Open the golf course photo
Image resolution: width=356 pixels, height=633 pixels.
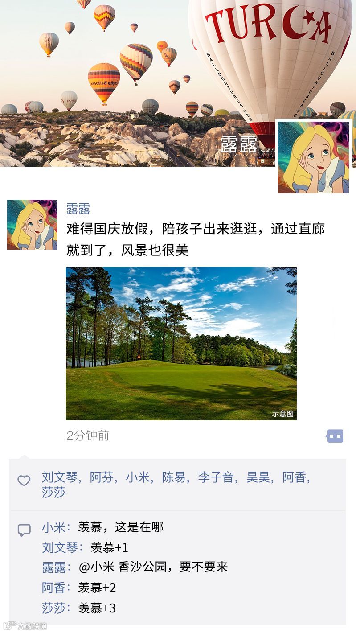click(x=181, y=343)
